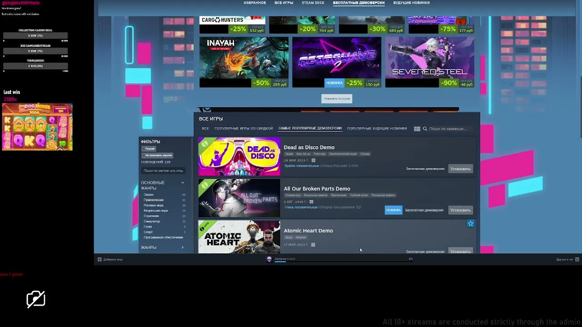Click the grid view icon beside search

point(417,129)
